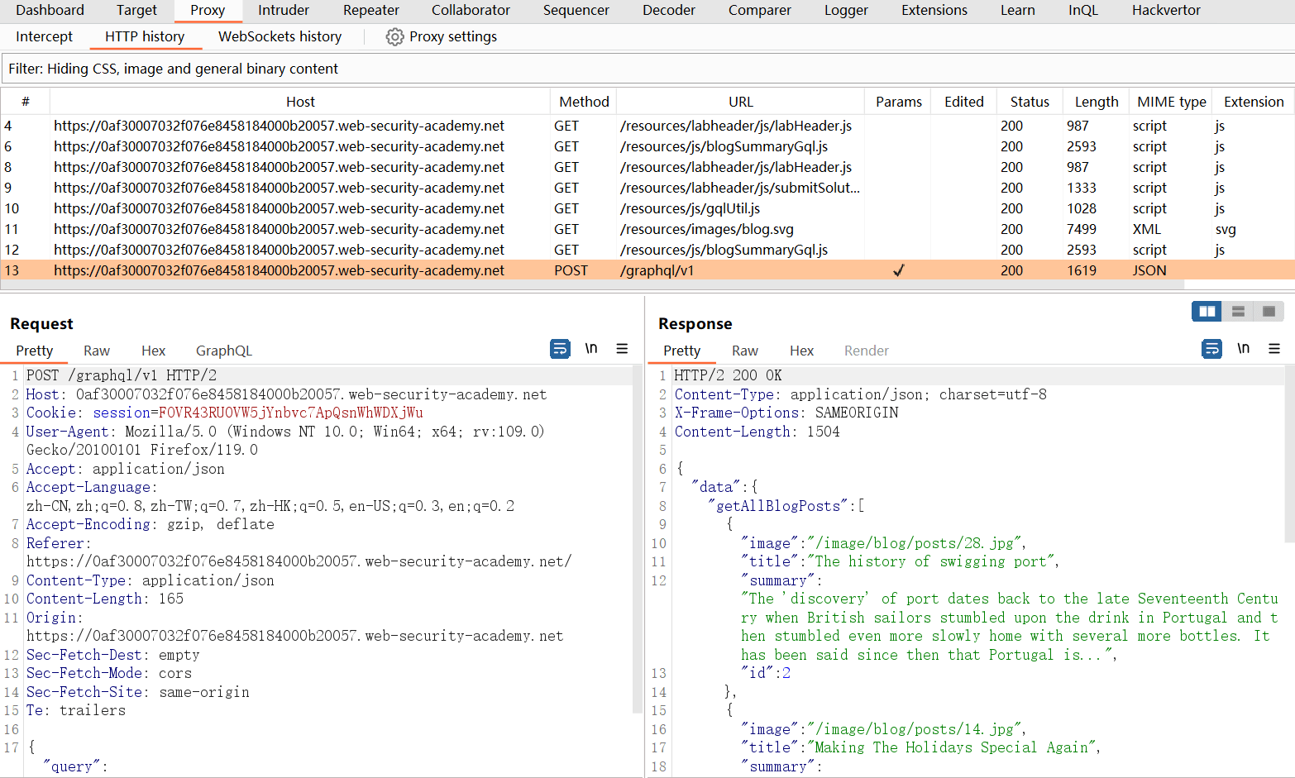Image resolution: width=1295 pixels, height=778 pixels.
Task: Sort history by the Status column
Action: point(1029,102)
